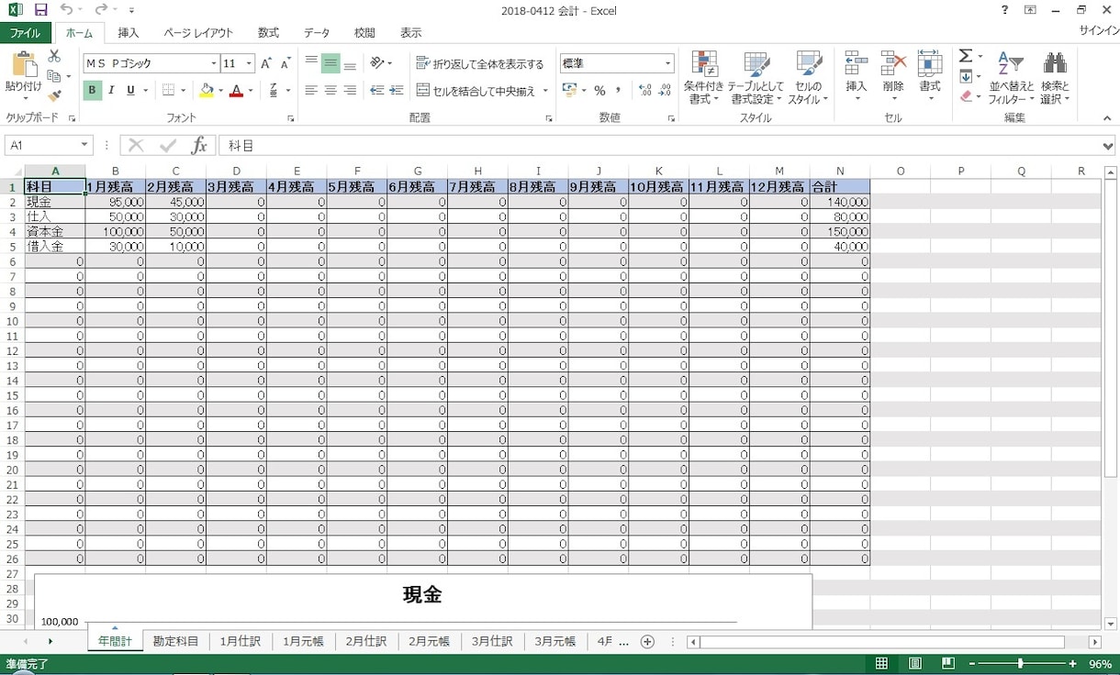The width and height of the screenshot is (1120, 675).
Task: Apply percent style formatting
Action: pos(599,90)
